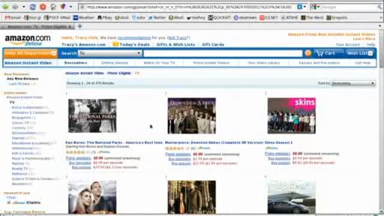Uncheck the Prime Eligible checkbox

pos(9,202)
